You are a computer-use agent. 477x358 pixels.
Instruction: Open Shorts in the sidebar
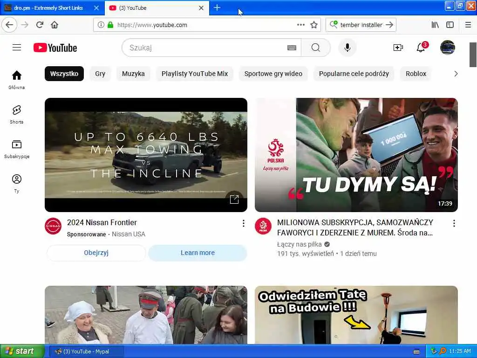click(x=17, y=115)
